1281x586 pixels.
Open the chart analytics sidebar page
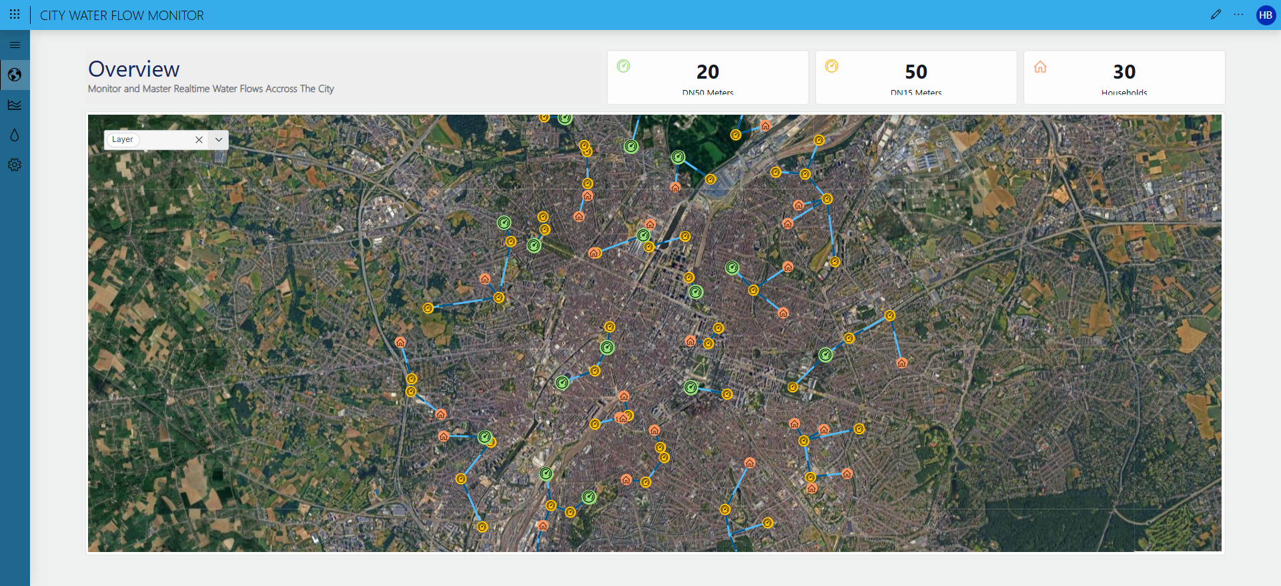tap(15, 105)
